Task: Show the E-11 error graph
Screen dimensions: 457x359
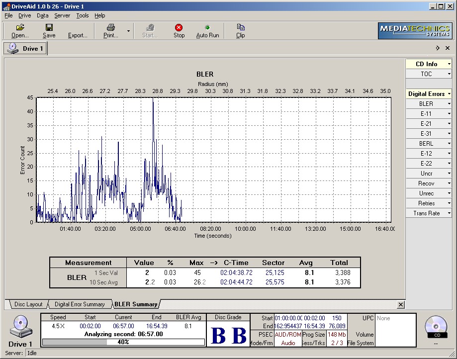Action: tap(426, 114)
